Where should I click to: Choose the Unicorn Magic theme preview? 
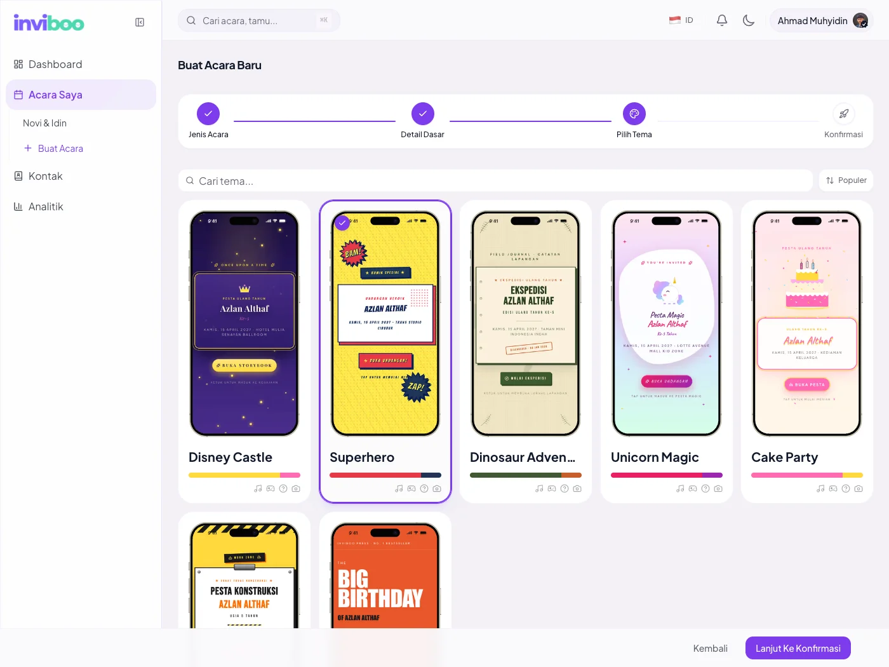pos(667,323)
